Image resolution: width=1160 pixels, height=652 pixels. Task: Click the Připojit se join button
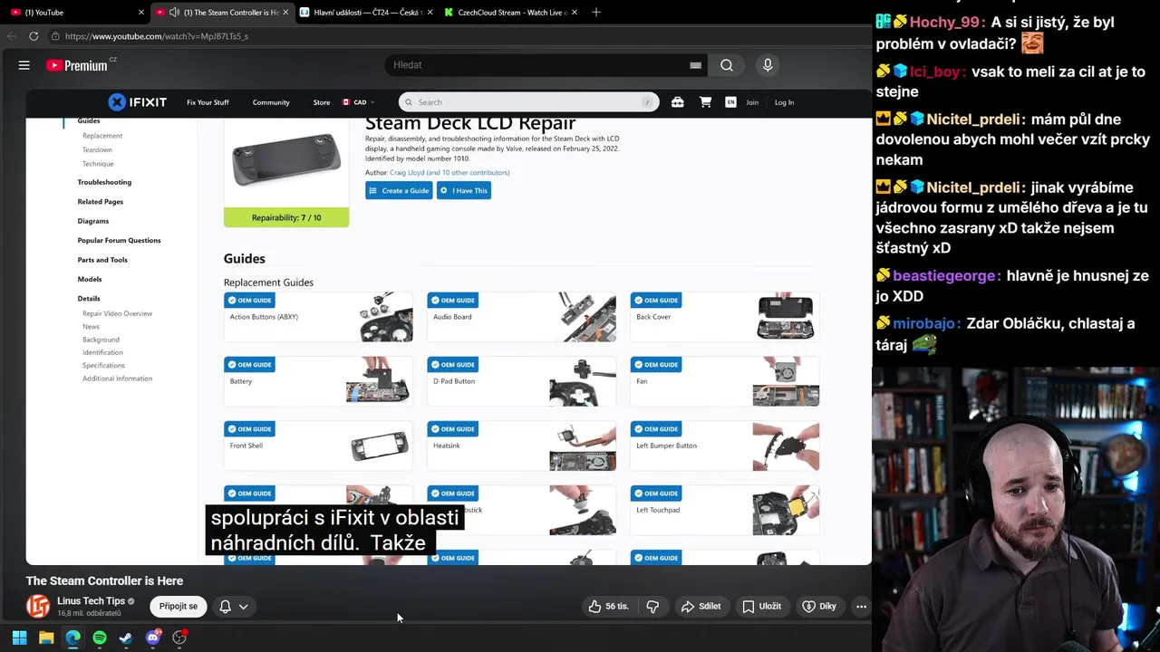pos(179,607)
